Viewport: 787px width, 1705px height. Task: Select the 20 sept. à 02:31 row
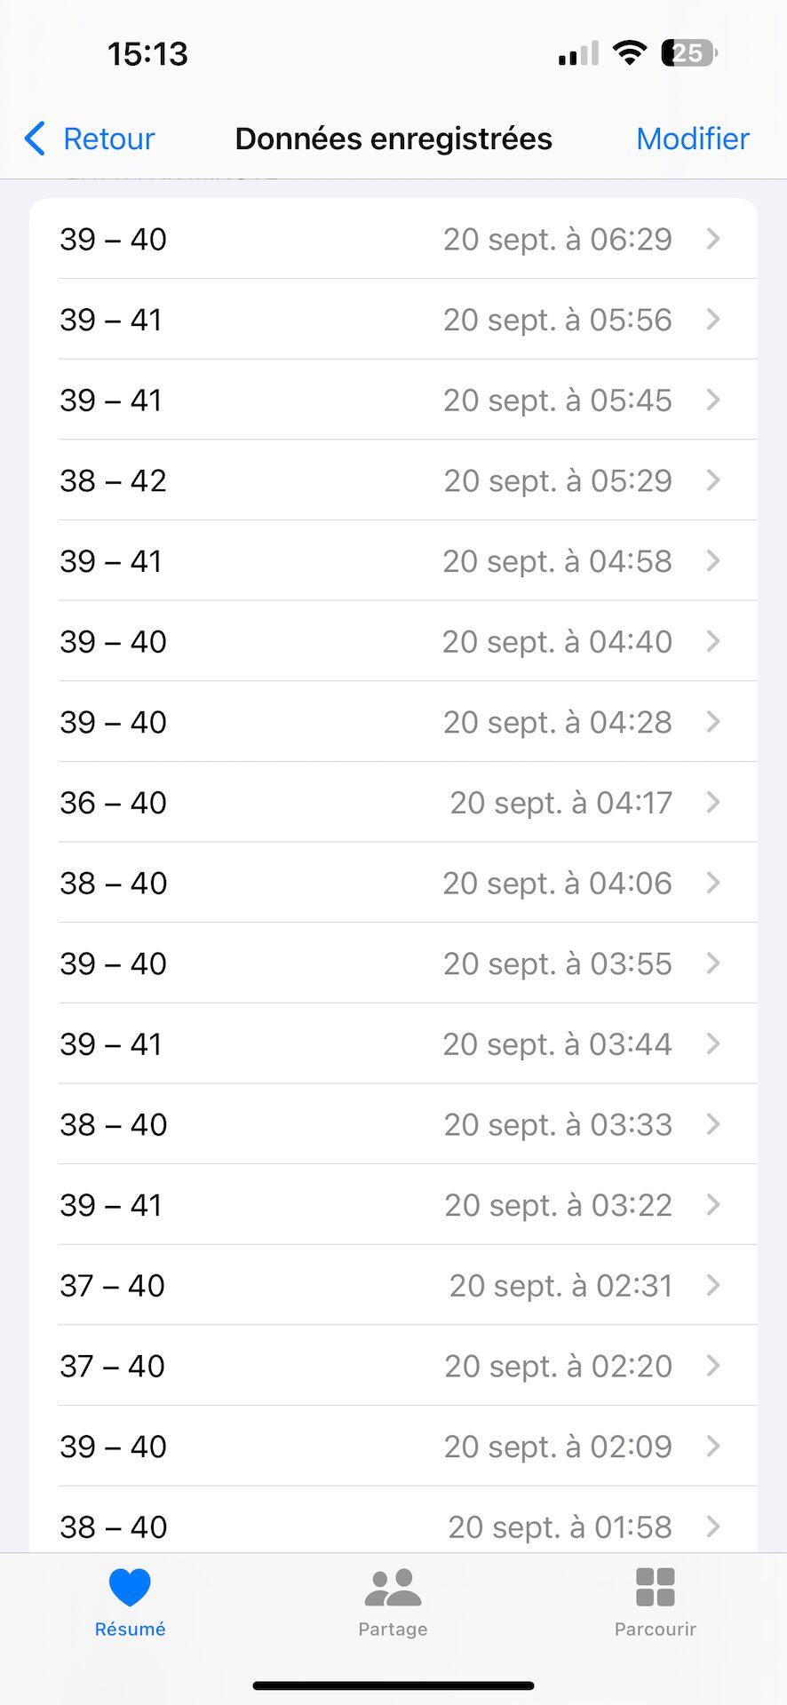coord(393,1286)
